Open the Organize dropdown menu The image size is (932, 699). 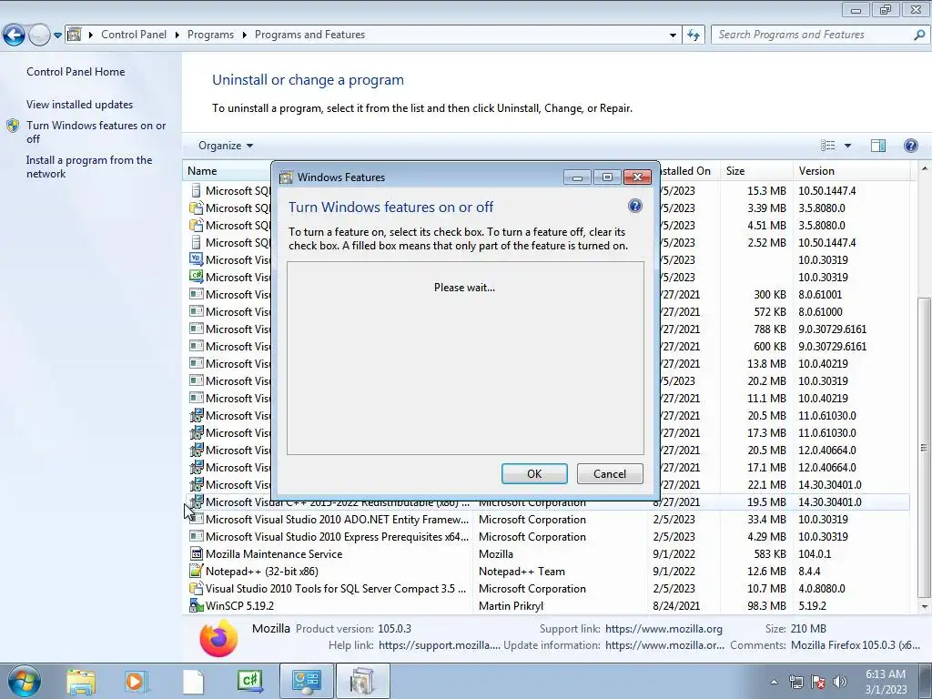226,146
